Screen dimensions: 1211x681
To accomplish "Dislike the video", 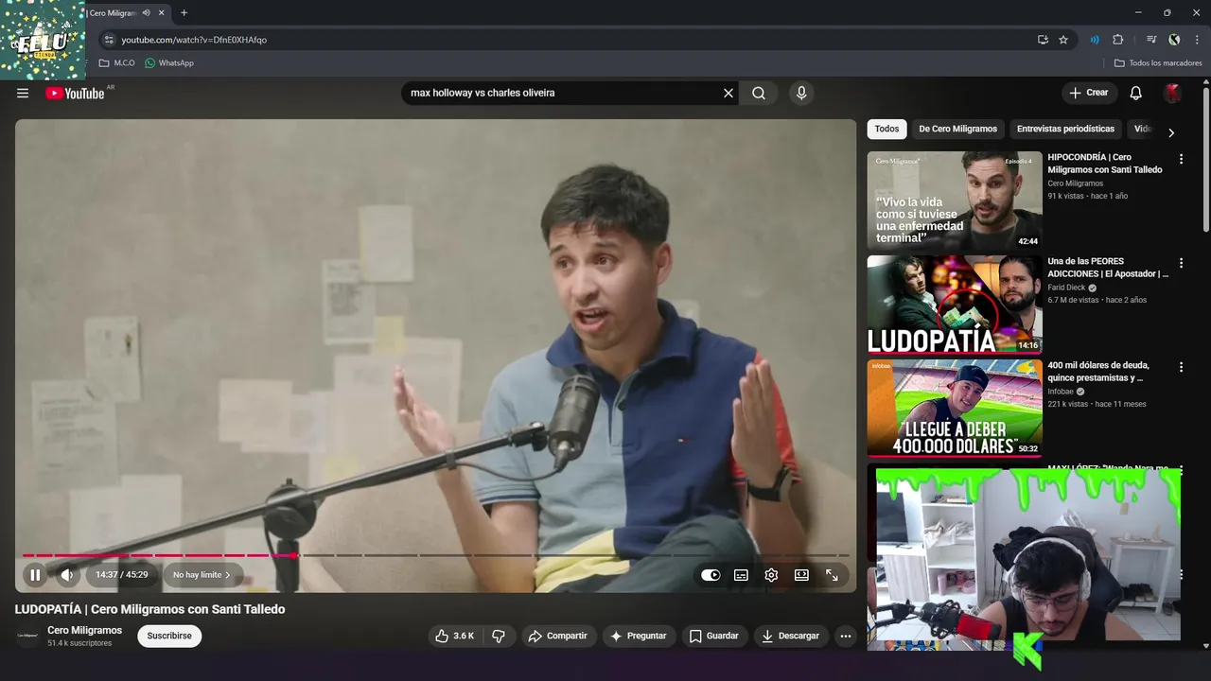I will 499,636.
